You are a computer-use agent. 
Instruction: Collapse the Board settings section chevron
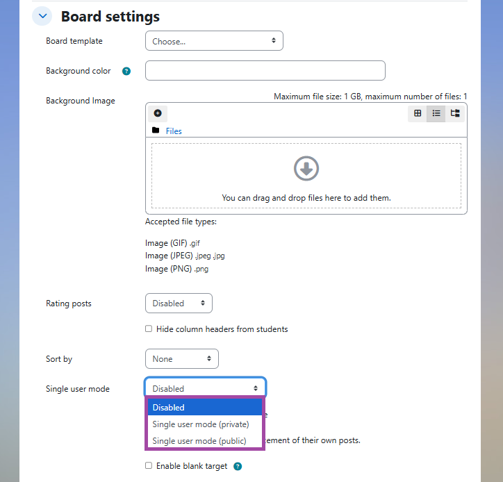(x=42, y=17)
